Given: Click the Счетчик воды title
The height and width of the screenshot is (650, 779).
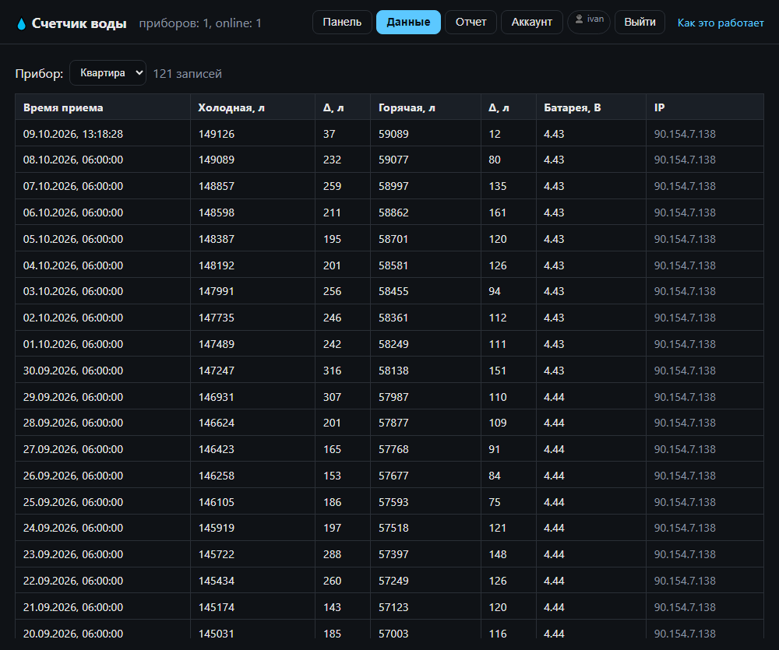Looking at the screenshot, I should point(79,23).
